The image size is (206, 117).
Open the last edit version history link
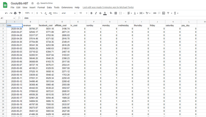click(108, 7)
